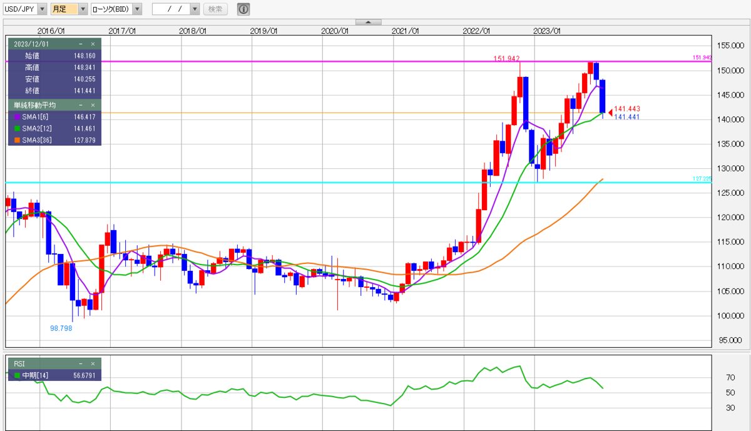Image resolution: width=751 pixels, height=431 pixels.
Task: Click the 120.000 price axis label
Action: pos(730,218)
